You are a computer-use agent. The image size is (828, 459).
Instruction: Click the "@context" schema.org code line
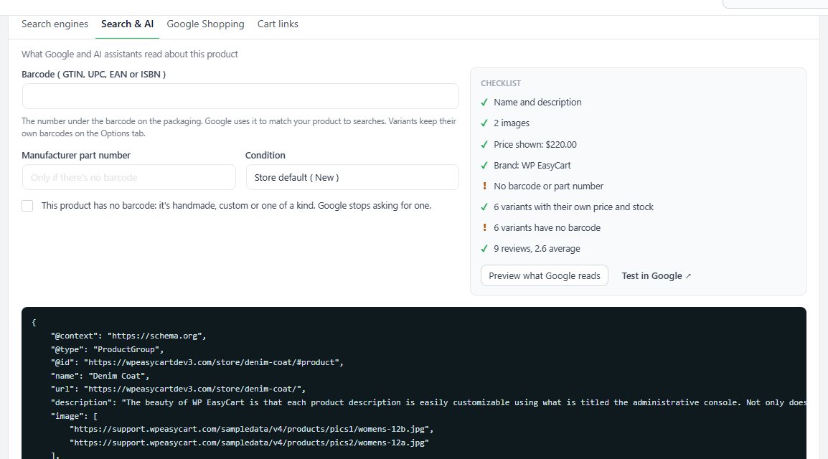(128, 336)
